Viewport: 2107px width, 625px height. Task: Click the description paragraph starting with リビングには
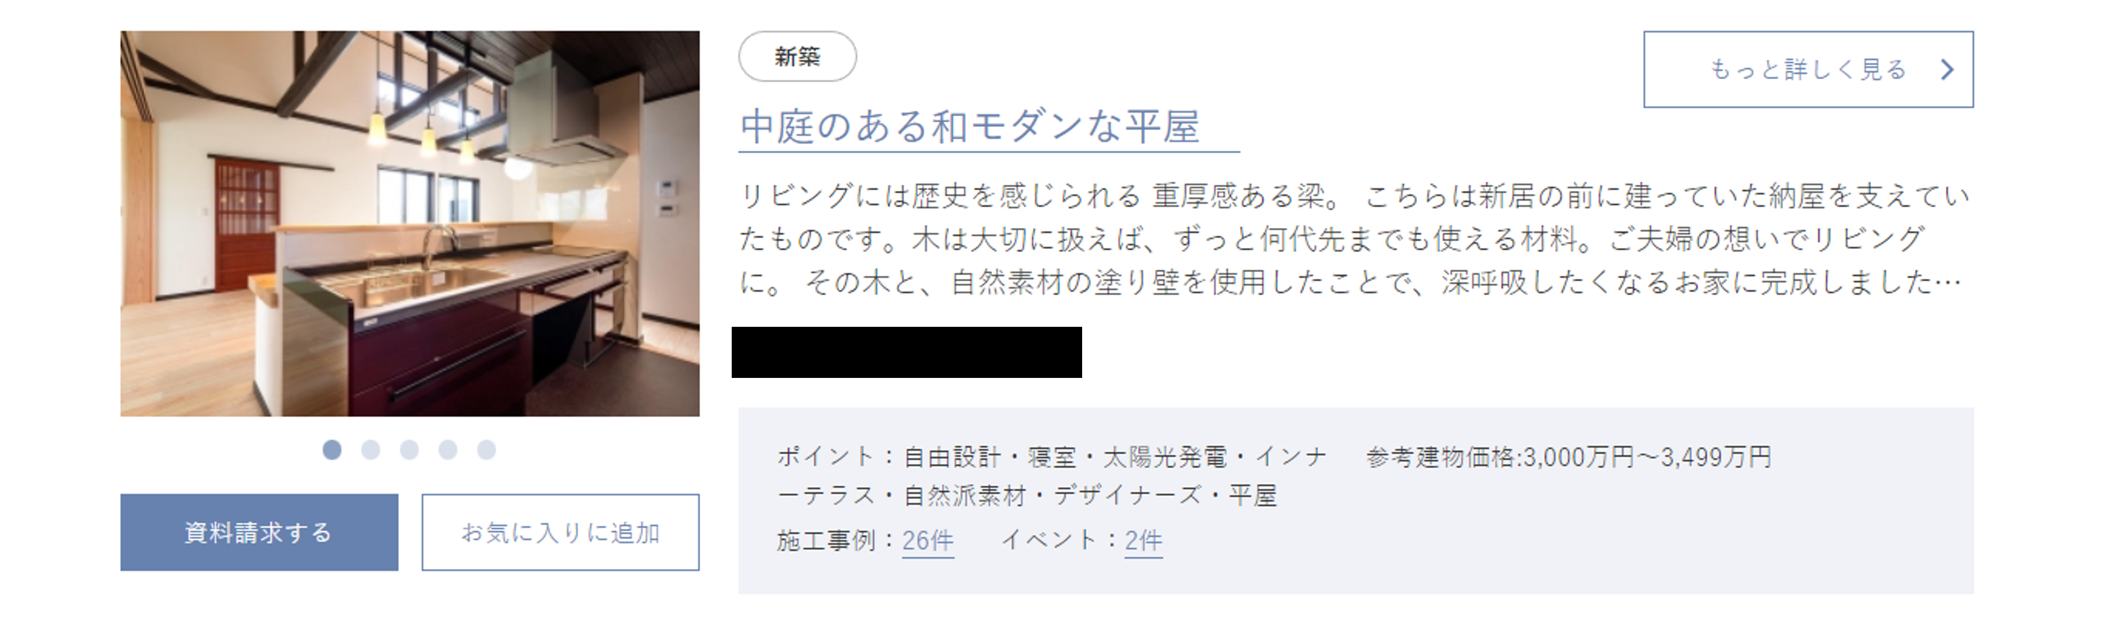click(1354, 239)
